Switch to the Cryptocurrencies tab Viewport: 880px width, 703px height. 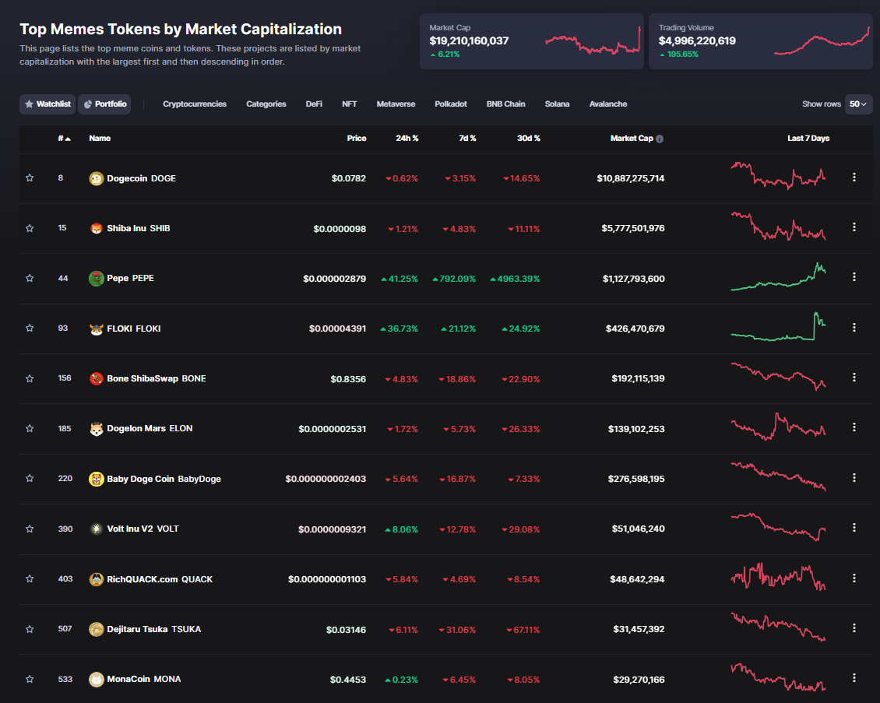195,104
